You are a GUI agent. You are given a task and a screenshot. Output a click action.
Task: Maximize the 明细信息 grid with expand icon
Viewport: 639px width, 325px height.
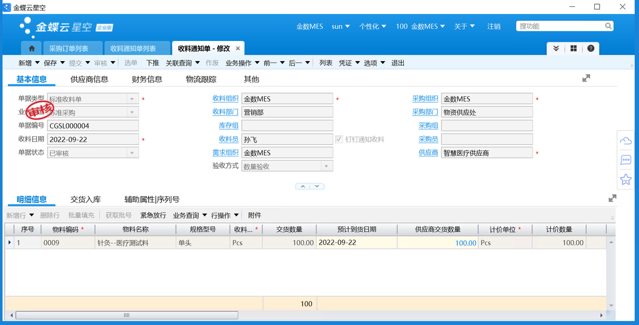pyautogui.click(x=612, y=198)
